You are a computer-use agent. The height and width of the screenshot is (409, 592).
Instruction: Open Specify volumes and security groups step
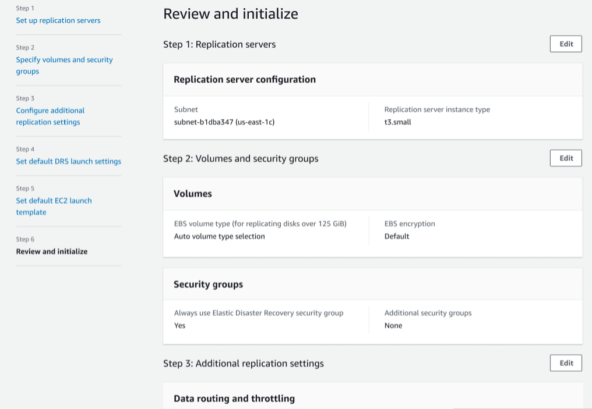(64, 65)
